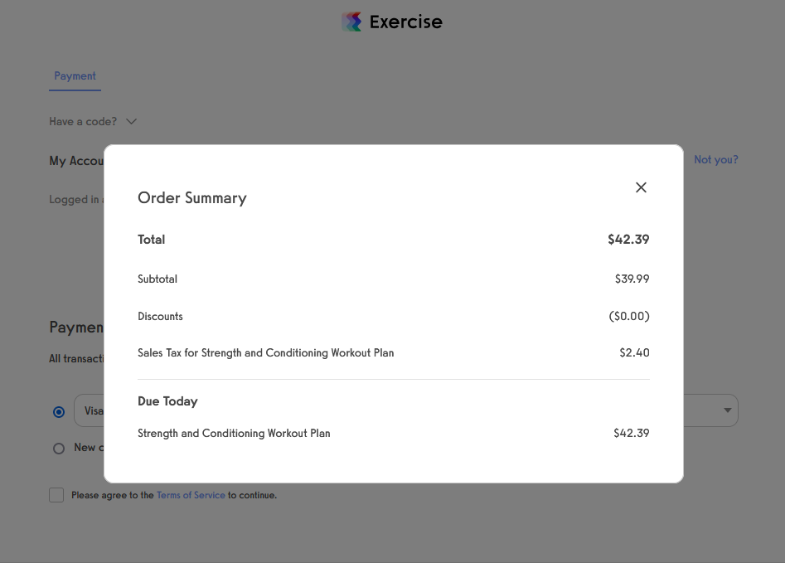The height and width of the screenshot is (563, 785).
Task: Click the Total amount of $42.39
Action: 628,240
